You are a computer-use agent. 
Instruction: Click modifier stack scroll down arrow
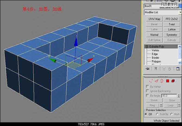[x=180, y=63]
